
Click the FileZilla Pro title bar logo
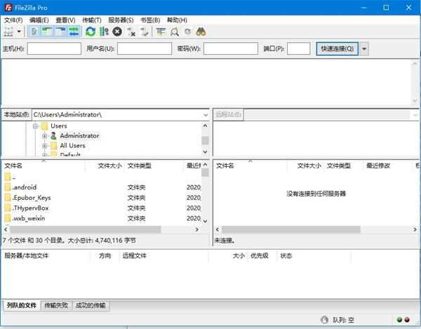(x=8, y=8)
